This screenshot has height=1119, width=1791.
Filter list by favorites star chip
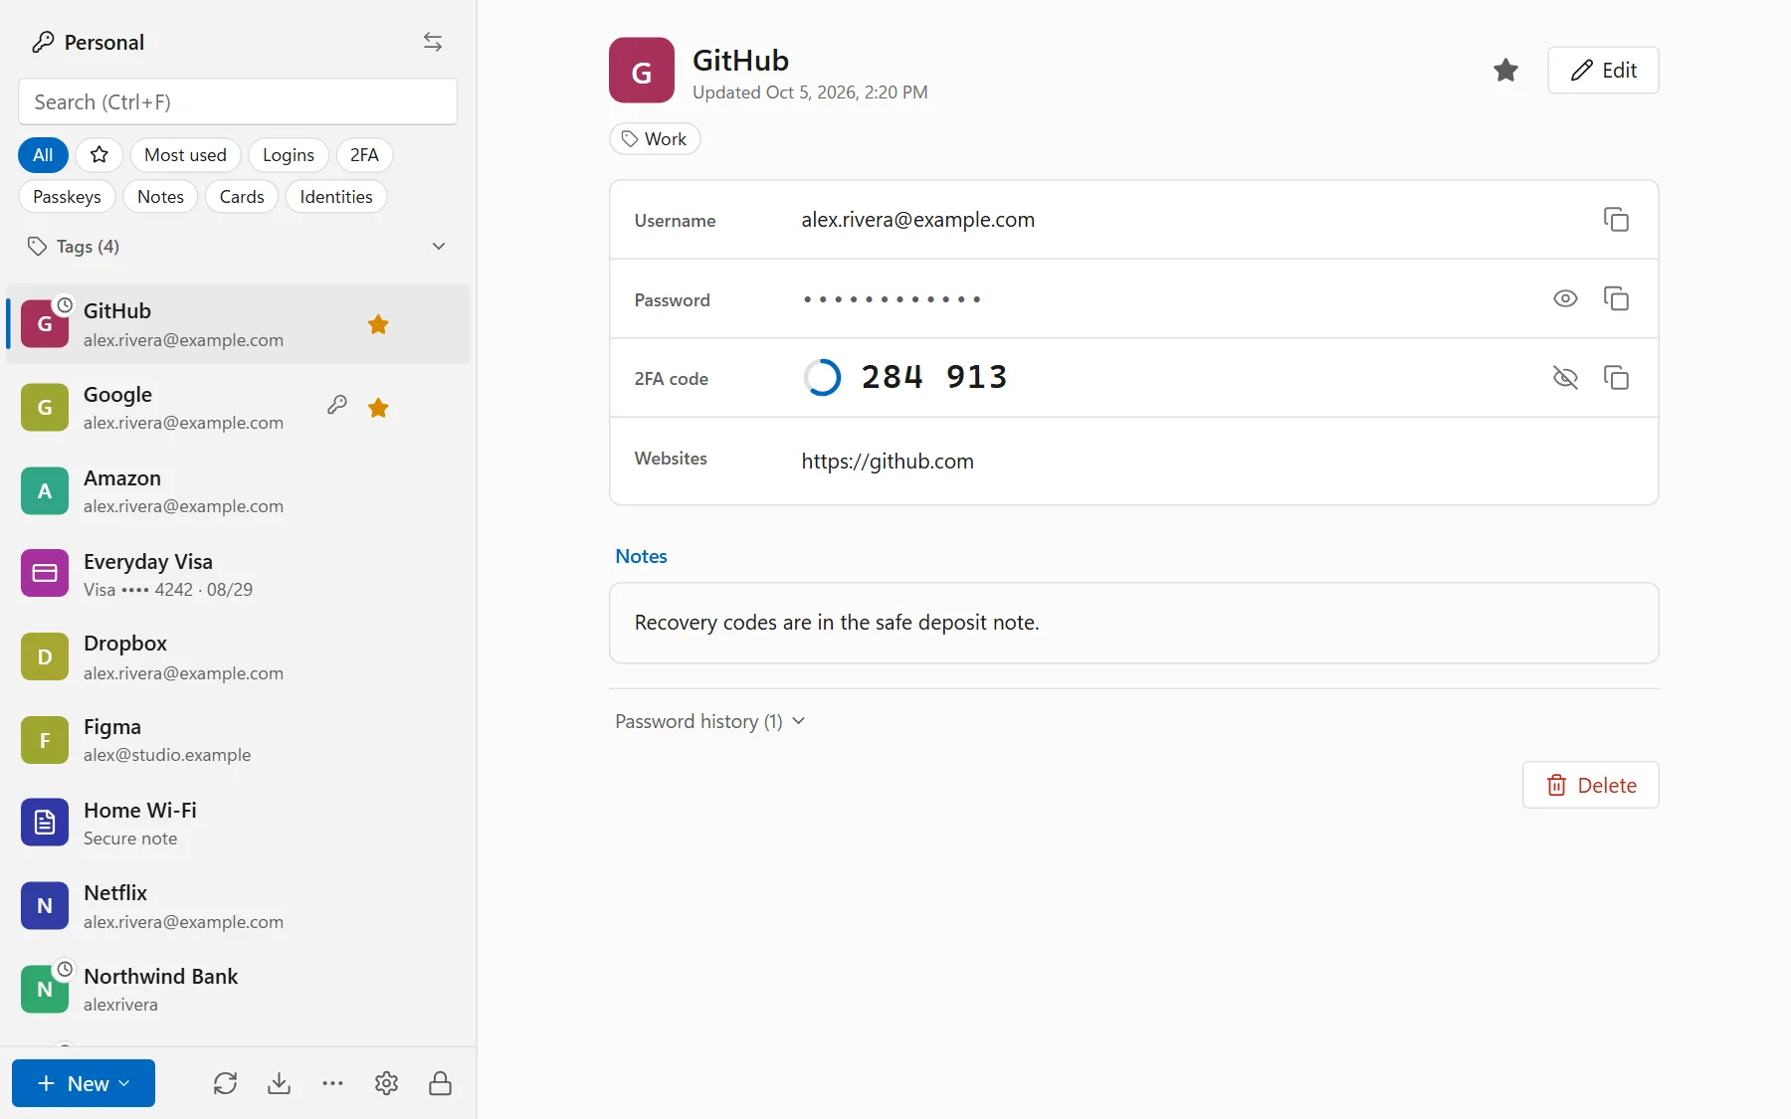[99, 155]
